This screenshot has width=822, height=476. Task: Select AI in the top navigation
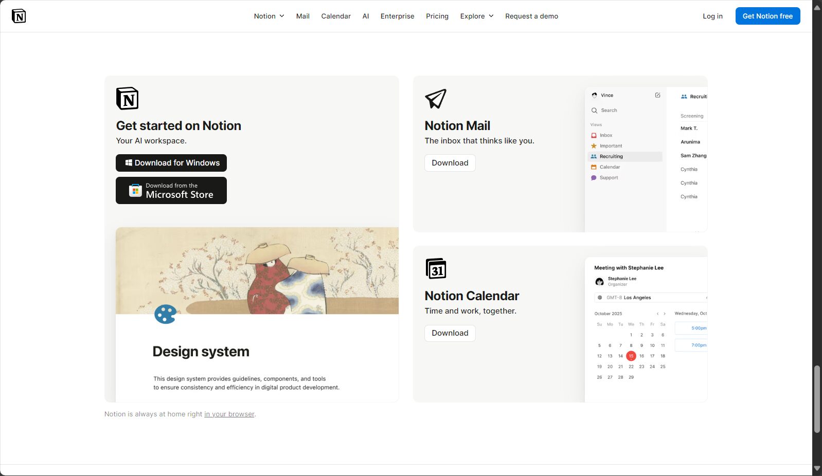(366, 16)
